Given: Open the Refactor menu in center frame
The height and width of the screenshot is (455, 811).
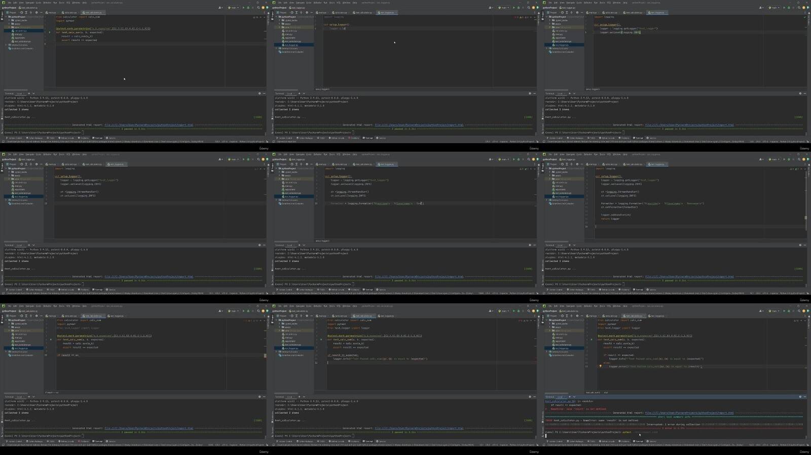Looking at the screenshot, I should (x=318, y=154).
